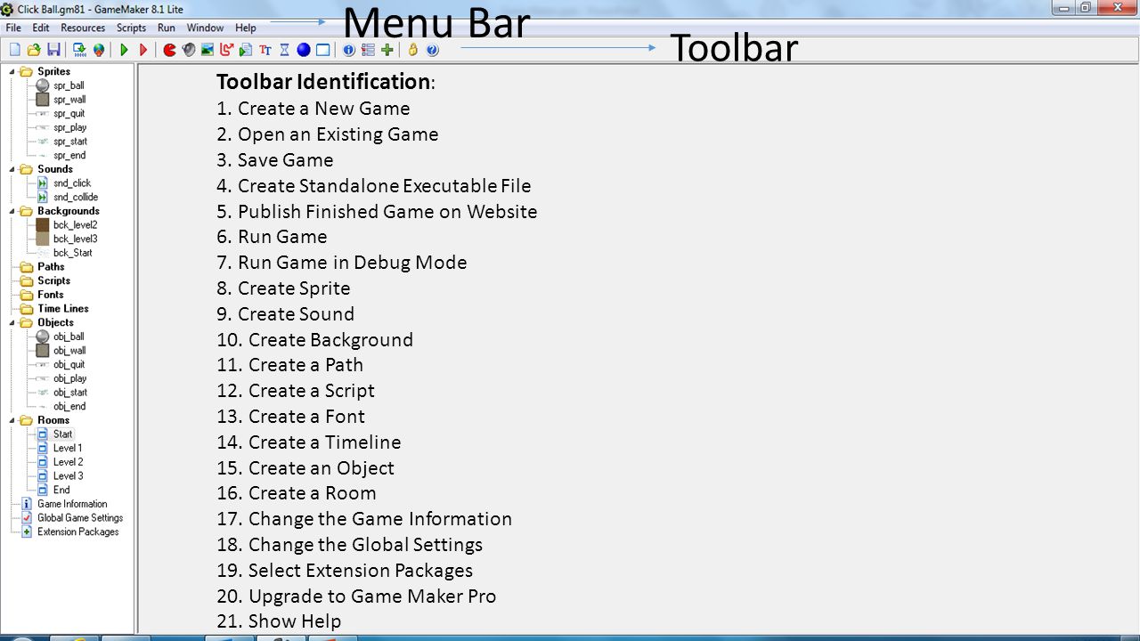Click the Create an Object blue ball icon
Image resolution: width=1140 pixels, height=641 pixels.
point(304,50)
